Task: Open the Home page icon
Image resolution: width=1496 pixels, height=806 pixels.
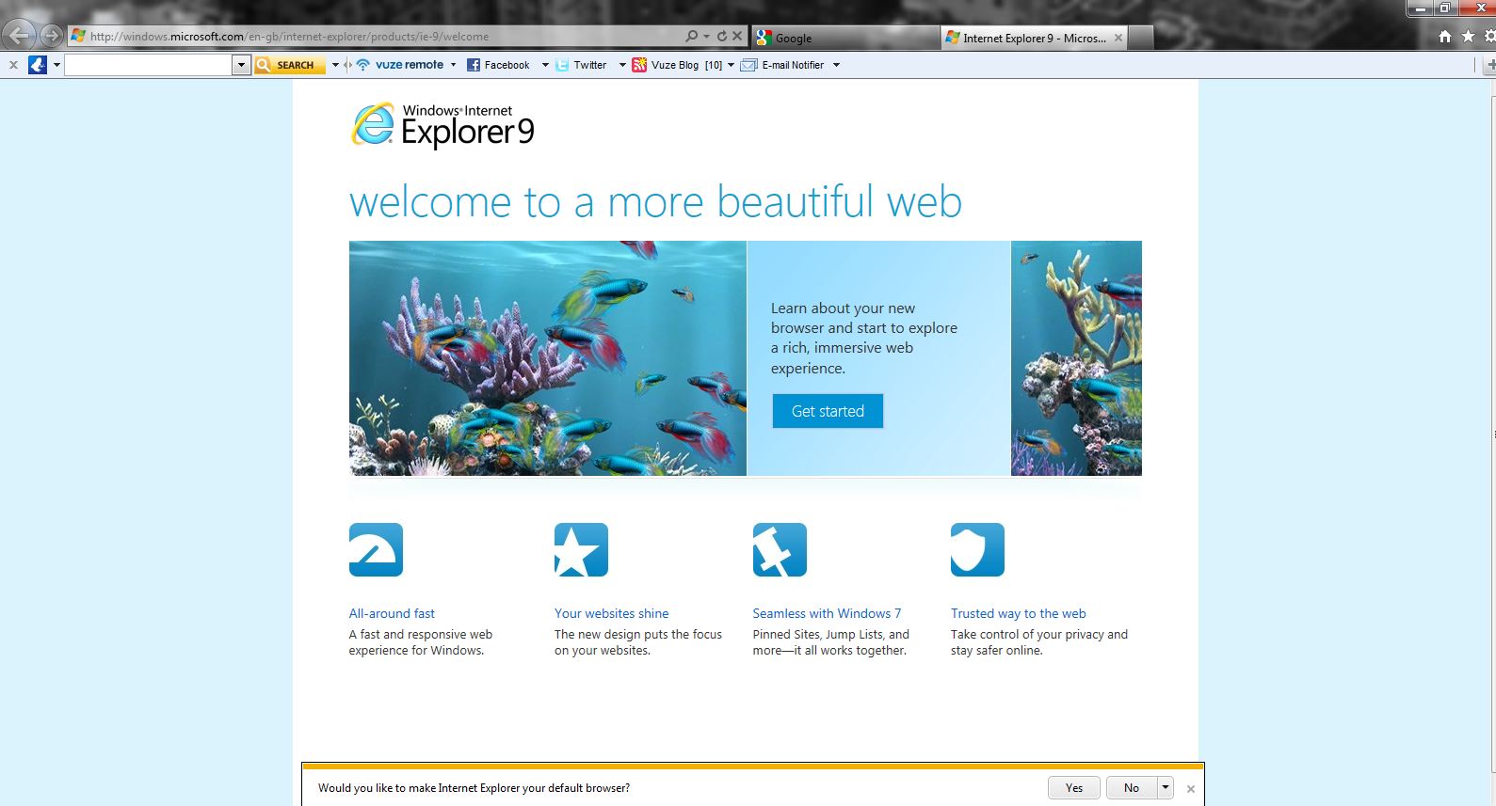Action: [x=1444, y=37]
